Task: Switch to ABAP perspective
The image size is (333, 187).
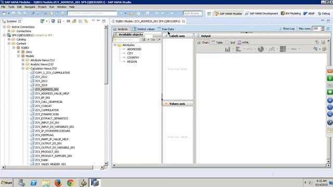Action: pyautogui.click(x=309, y=14)
